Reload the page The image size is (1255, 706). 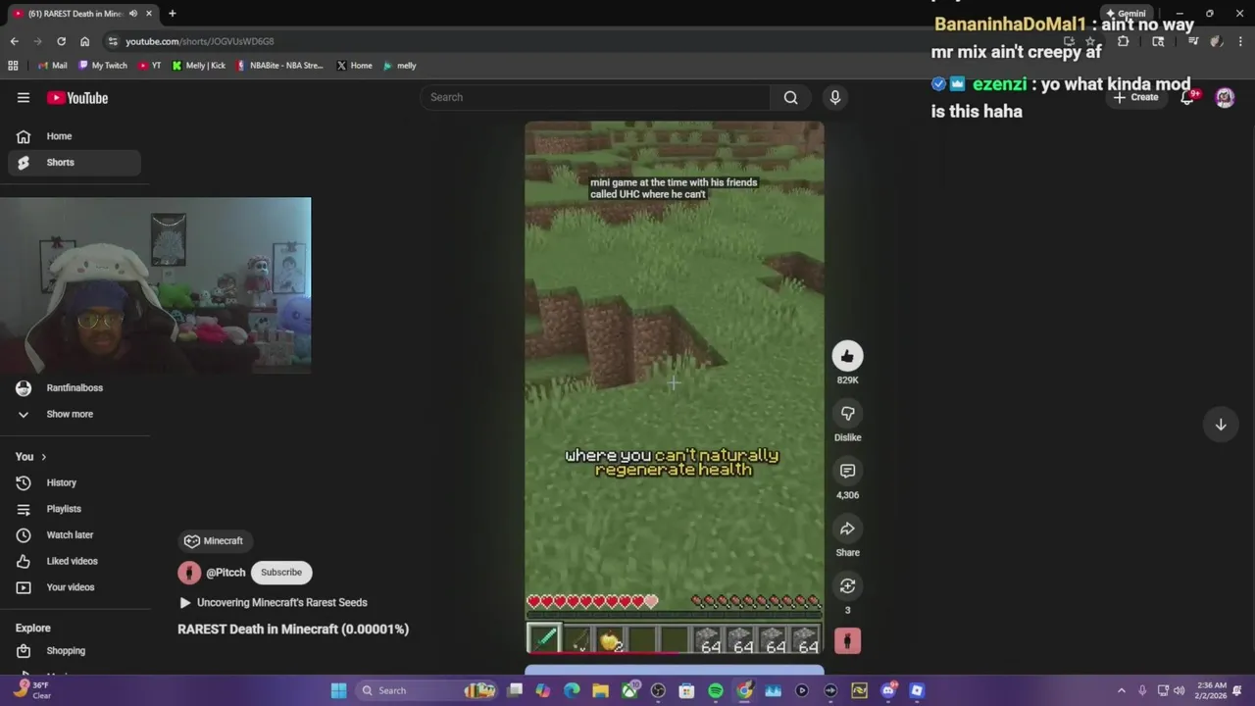tap(61, 41)
